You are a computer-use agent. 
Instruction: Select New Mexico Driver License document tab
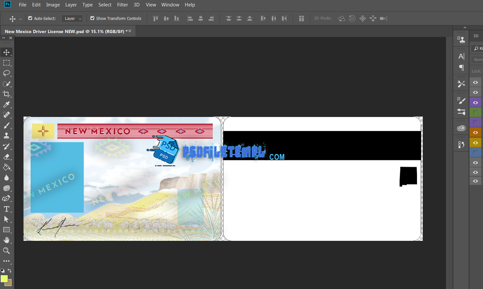click(66, 32)
